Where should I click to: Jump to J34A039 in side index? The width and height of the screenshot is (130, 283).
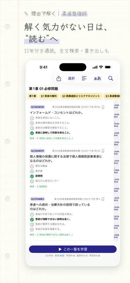[x=117, y=208]
